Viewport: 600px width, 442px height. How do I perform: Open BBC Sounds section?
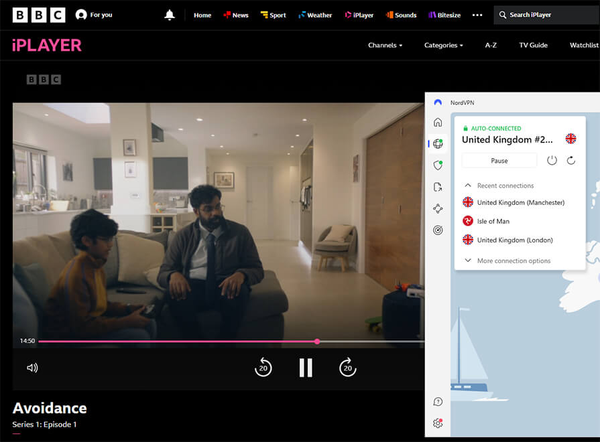(x=401, y=15)
